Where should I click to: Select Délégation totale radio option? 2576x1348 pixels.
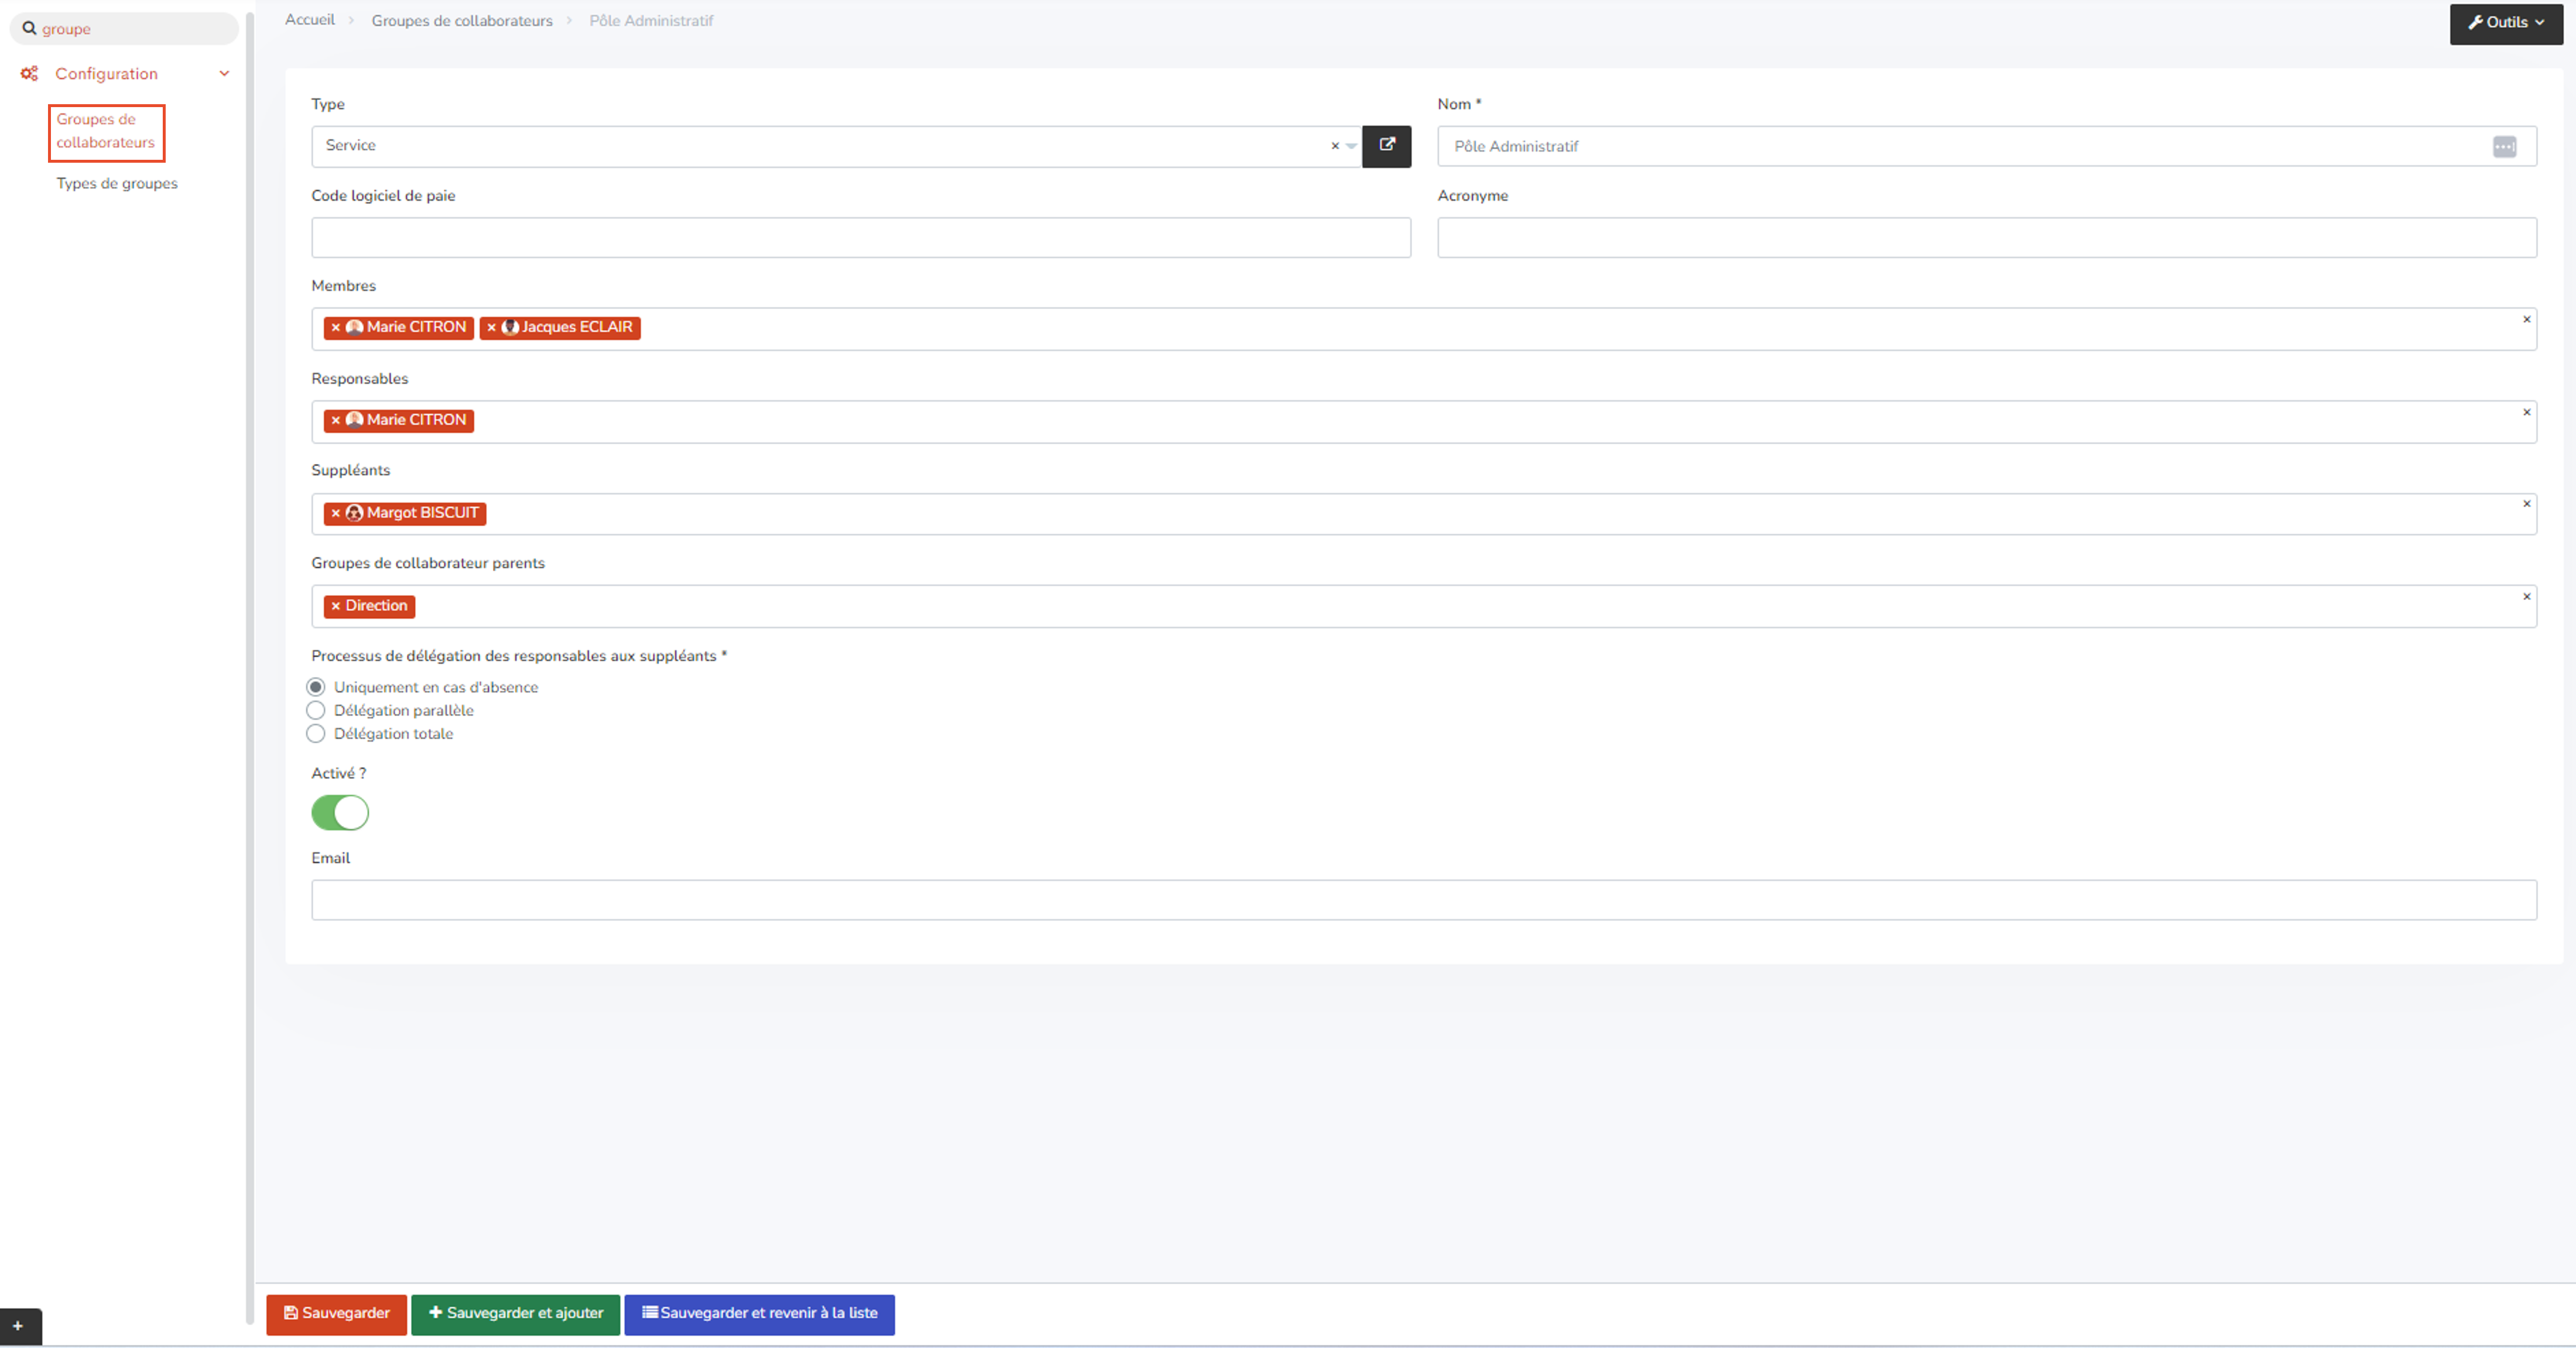pyautogui.click(x=316, y=734)
